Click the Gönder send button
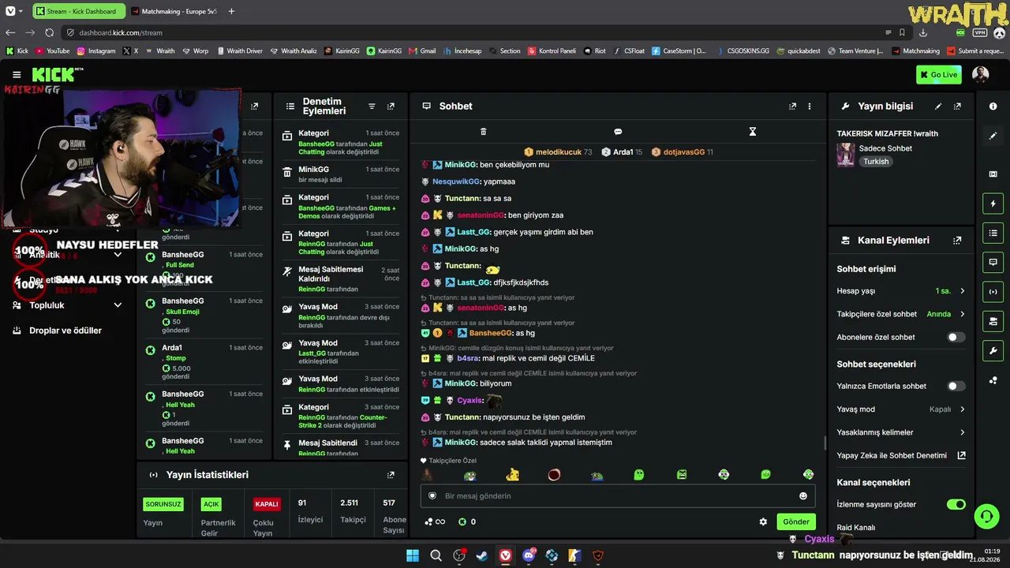 (x=795, y=521)
